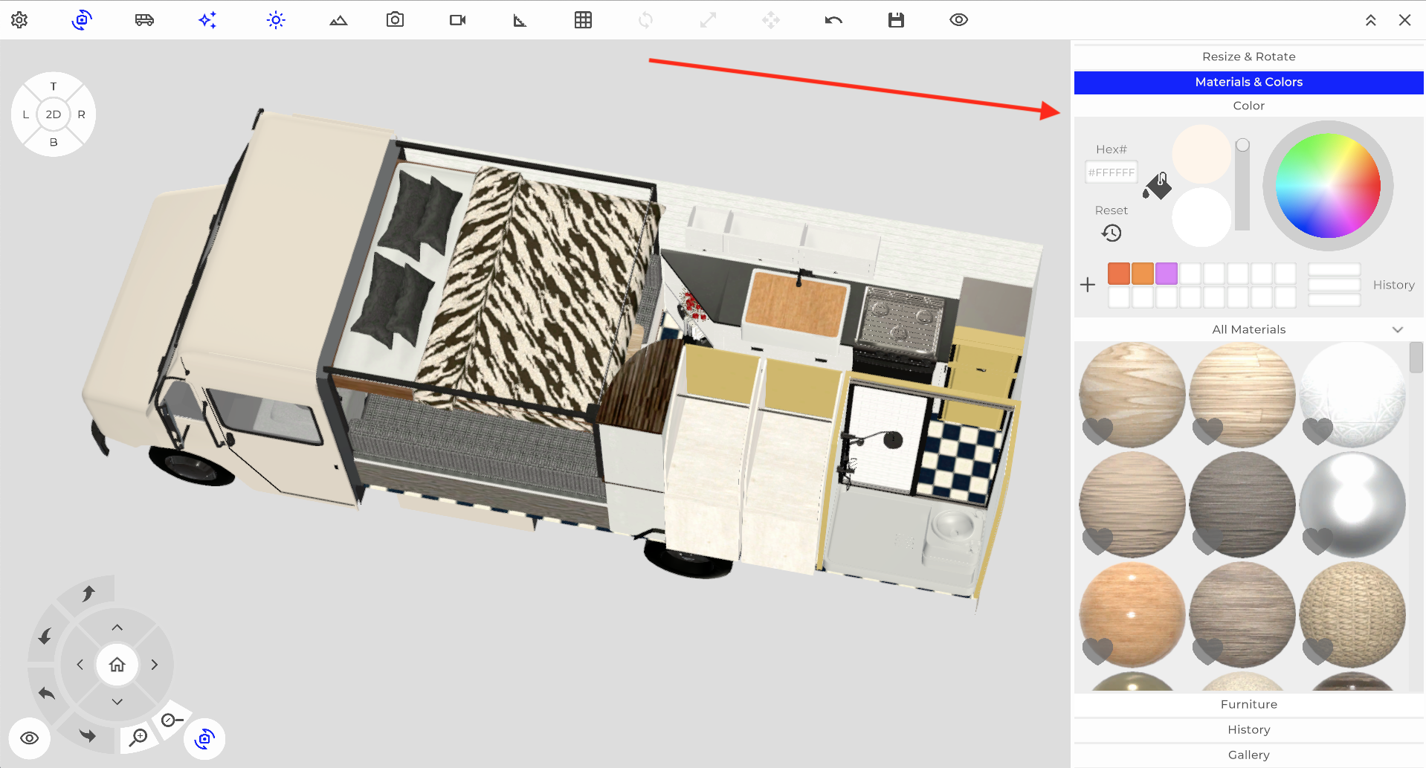The image size is (1426, 768).
Task: Switch to Bottom view with the B button
Action: [x=54, y=142]
